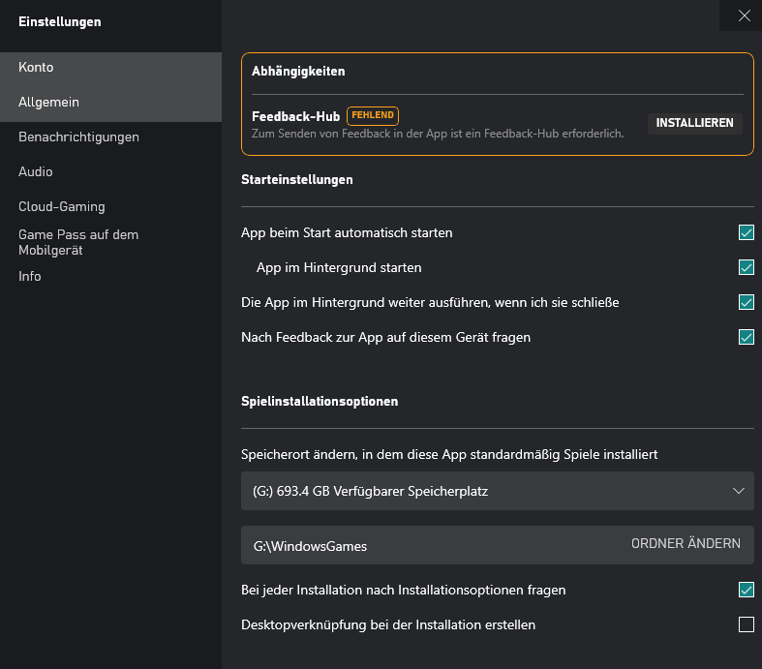Uncheck asking for Installationsoptionen on install
The width and height of the screenshot is (762, 669).
[746, 590]
